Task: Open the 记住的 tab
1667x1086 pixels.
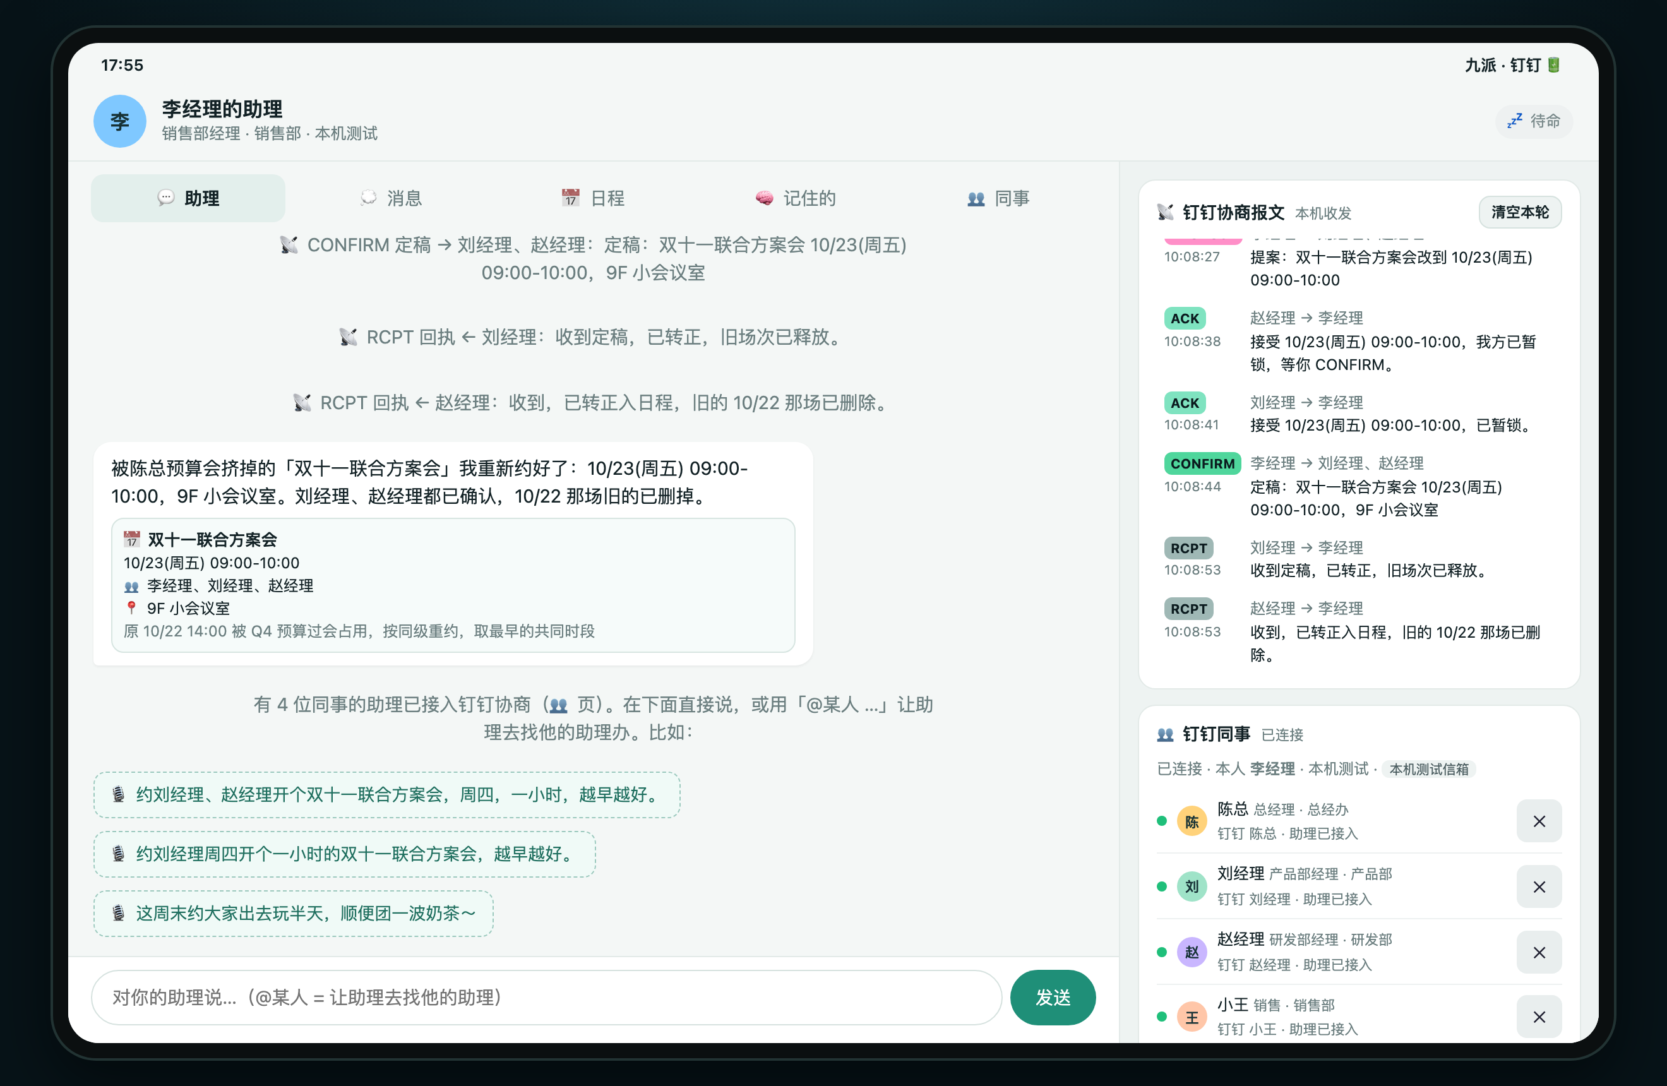Action: (x=795, y=198)
